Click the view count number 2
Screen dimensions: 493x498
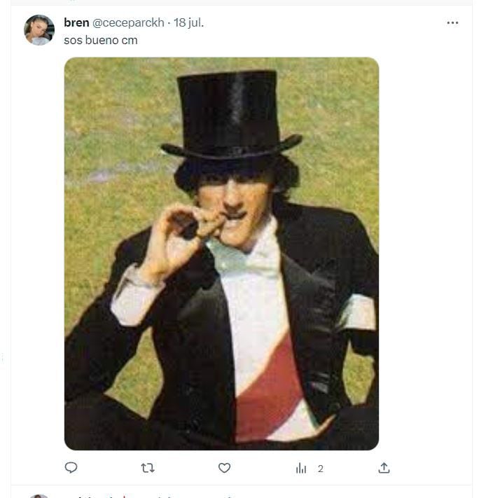click(x=321, y=469)
